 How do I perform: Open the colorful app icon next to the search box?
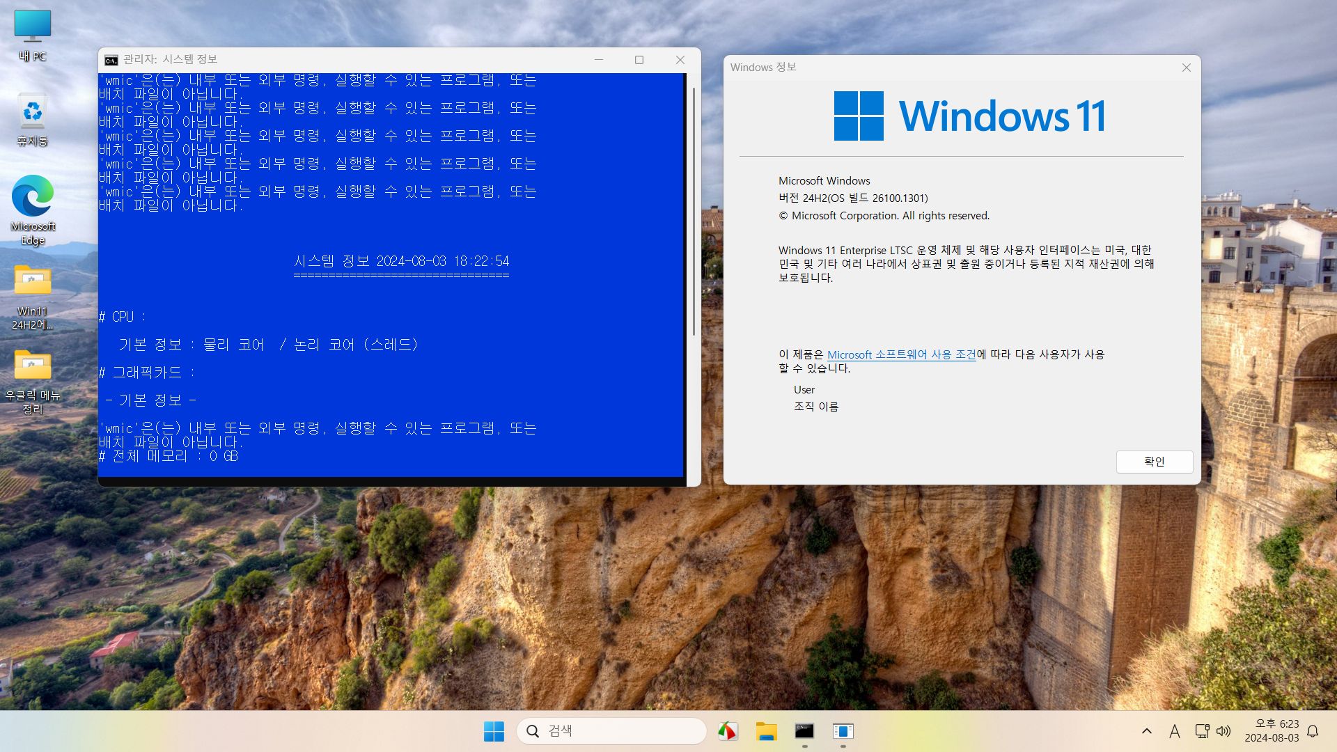click(x=728, y=731)
